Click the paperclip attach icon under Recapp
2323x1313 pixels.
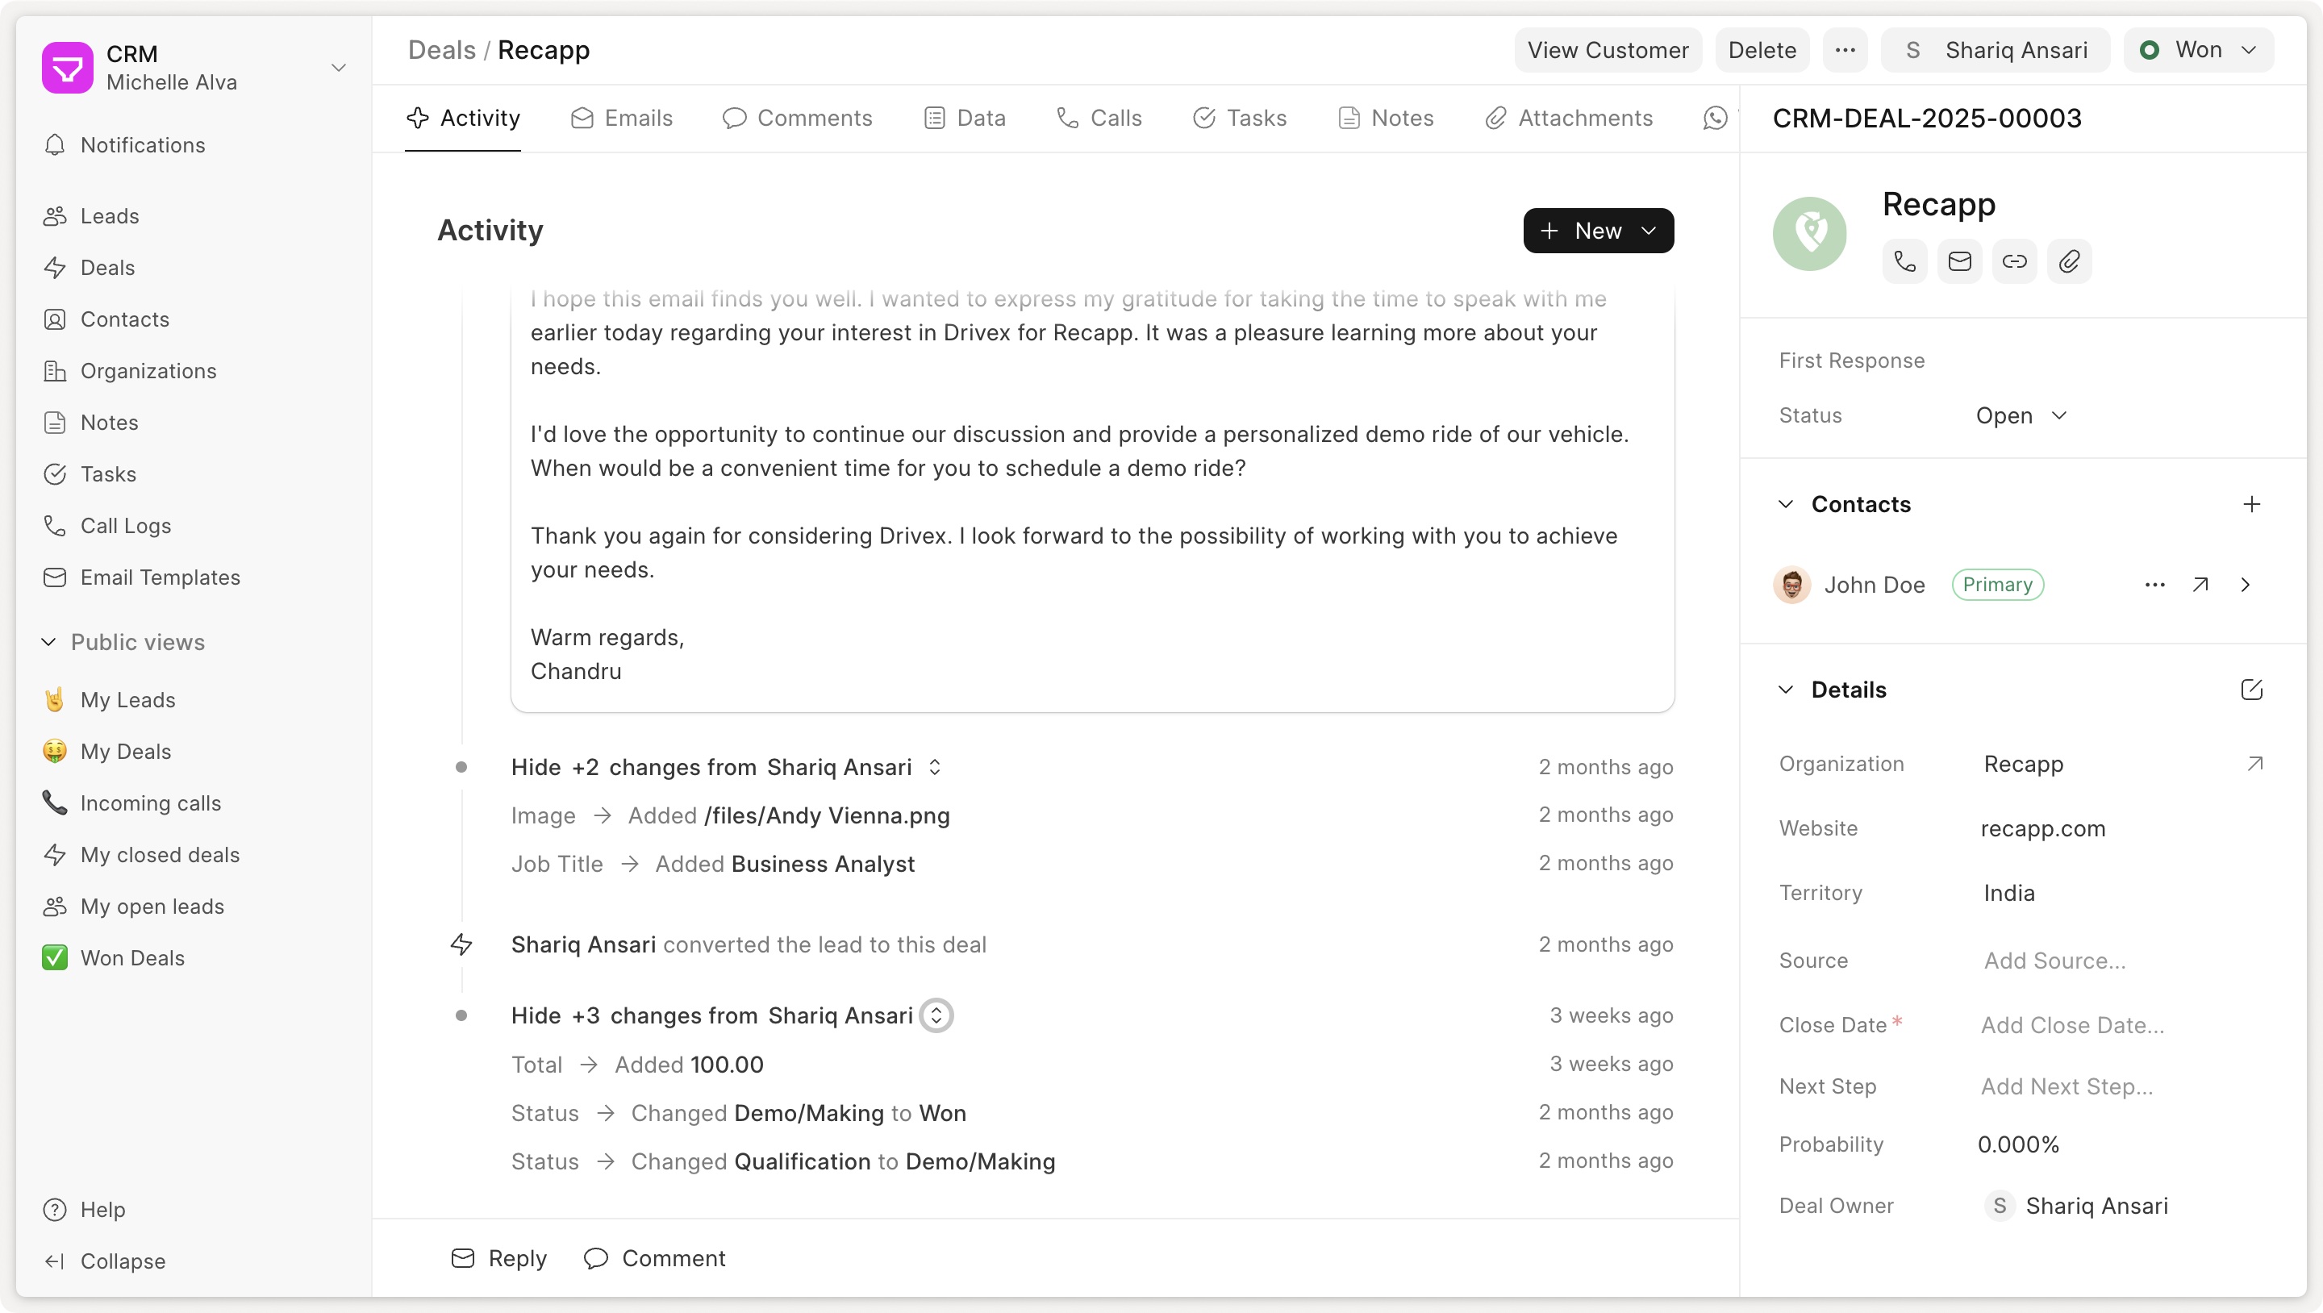pos(2070,261)
